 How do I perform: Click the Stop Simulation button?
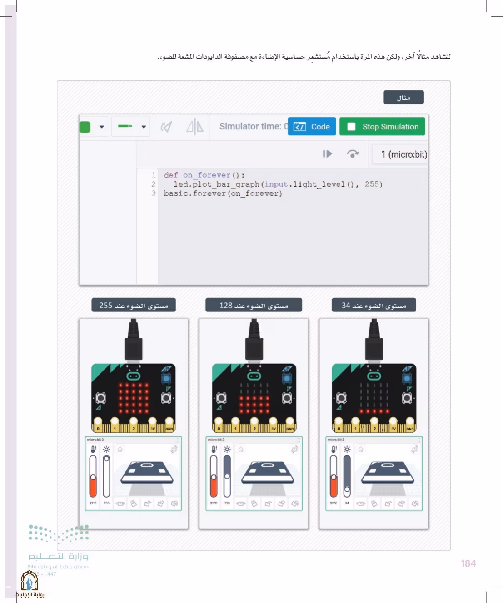click(382, 127)
